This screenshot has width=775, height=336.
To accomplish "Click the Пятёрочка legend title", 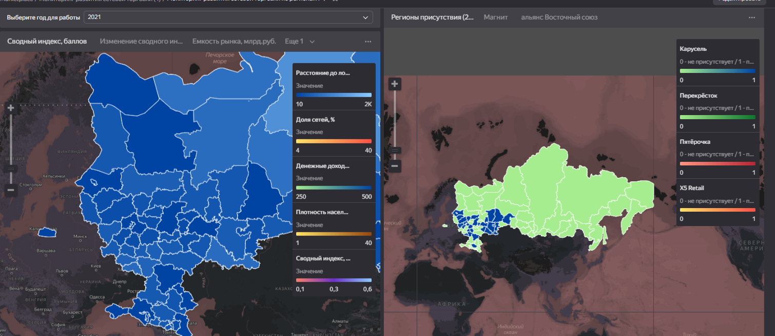I will pyautogui.click(x=695, y=142).
